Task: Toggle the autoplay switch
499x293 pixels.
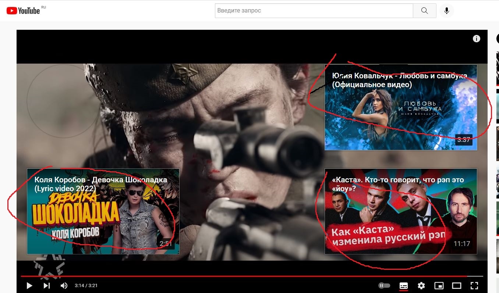Action: [384, 286]
